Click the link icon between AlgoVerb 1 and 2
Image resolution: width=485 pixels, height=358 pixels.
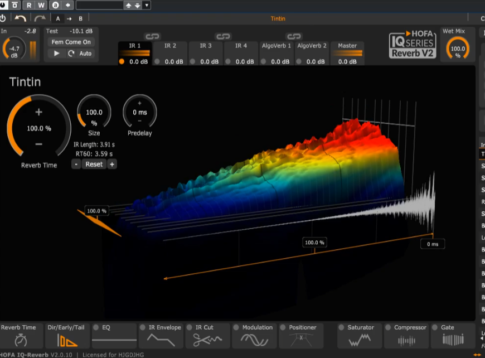pyautogui.click(x=294, y=36)
